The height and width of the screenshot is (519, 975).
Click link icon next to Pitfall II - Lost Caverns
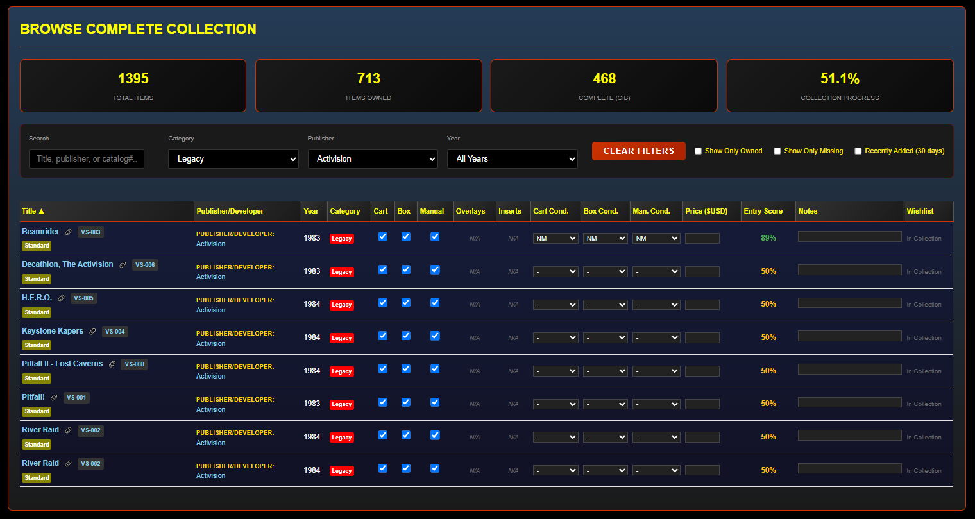click(x=112, y=364)
